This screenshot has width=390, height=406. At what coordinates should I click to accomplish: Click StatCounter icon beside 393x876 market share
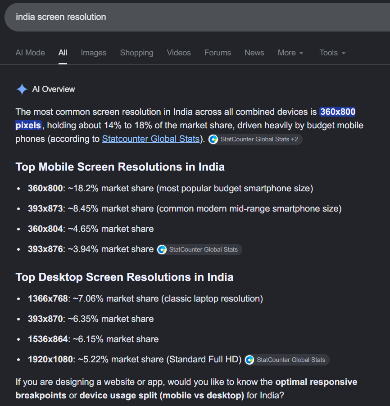(162, 250)
